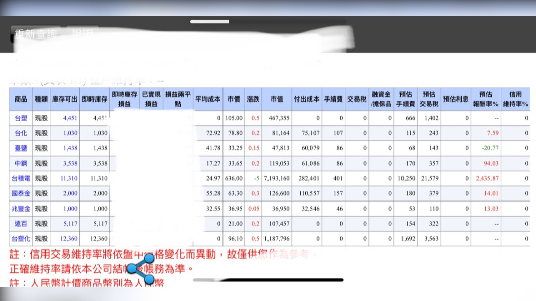
Task: Click the 交易稅 column header
Action: coord(357,99)
